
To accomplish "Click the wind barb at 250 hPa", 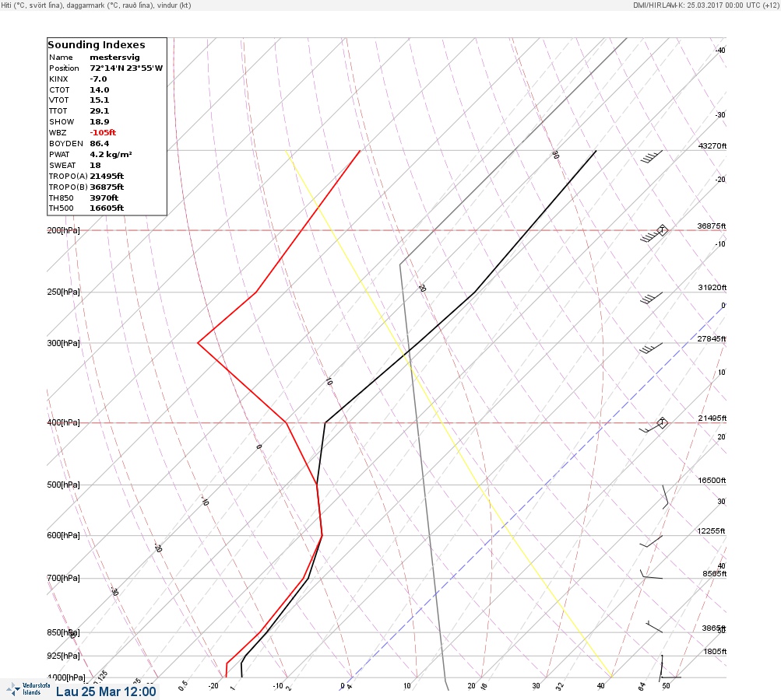I will [x=651, y=299].
